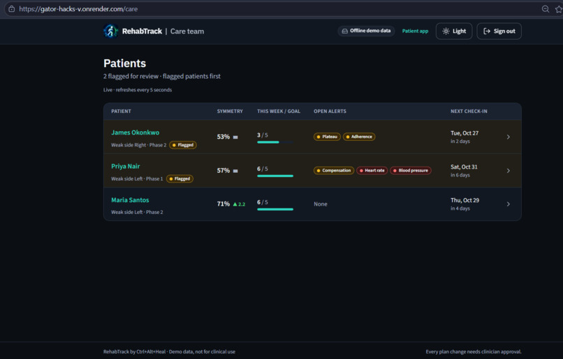Click Priya Nair's weekly progress bar
563x359 pixels.
[275, 176]
